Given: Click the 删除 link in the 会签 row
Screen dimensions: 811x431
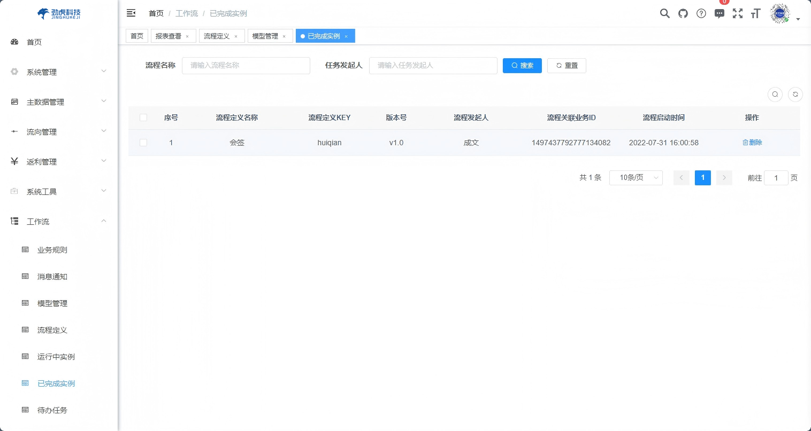Looking at the screenshot, I should coord(752,143).
